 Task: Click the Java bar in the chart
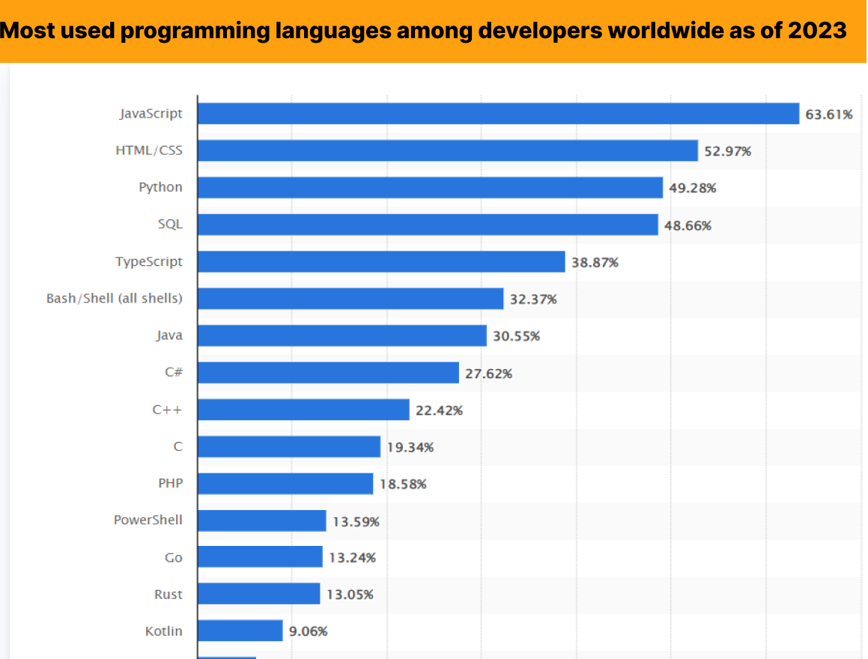pos(342,335)
